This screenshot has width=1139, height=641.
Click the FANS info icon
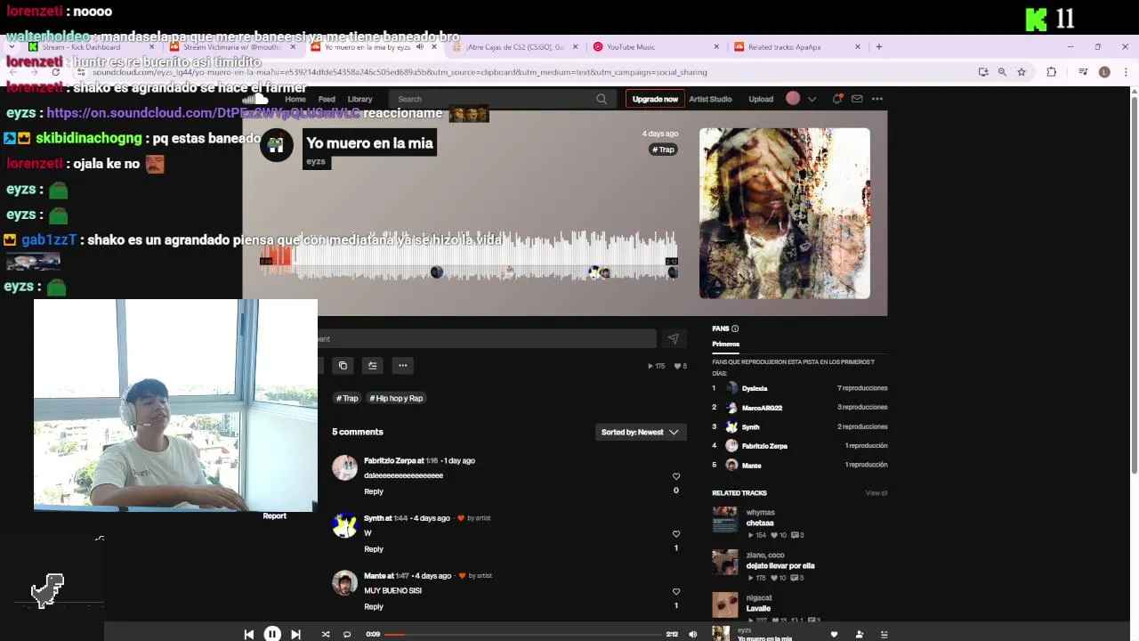click(735, 329)
